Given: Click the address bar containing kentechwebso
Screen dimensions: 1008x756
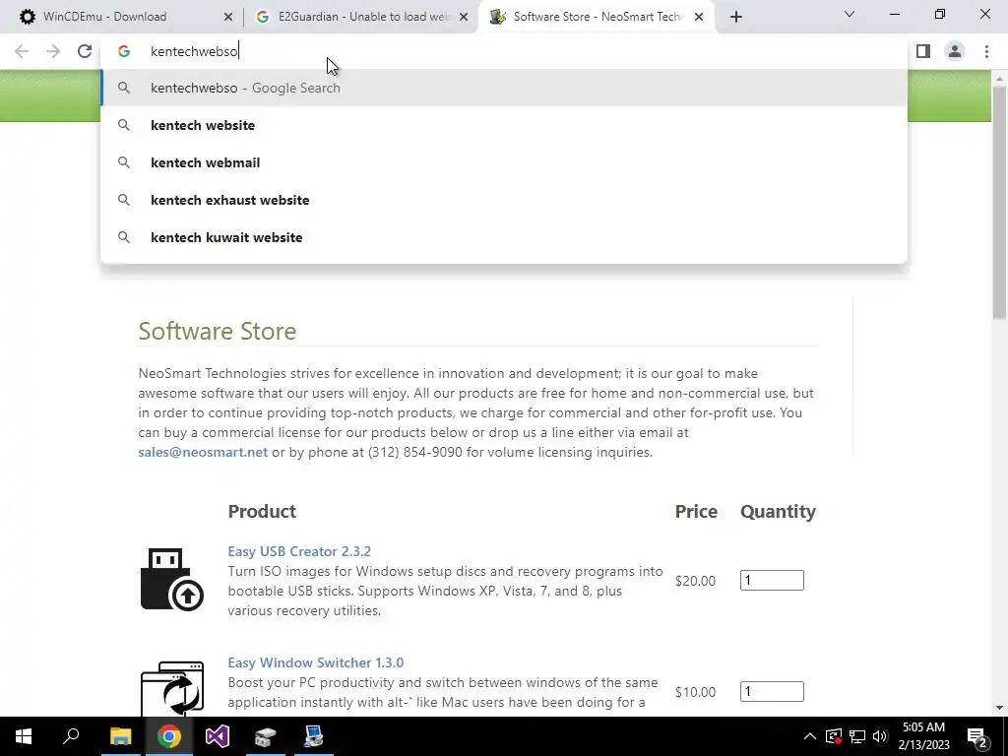Looking at the screenshot, I should (504, 51).
